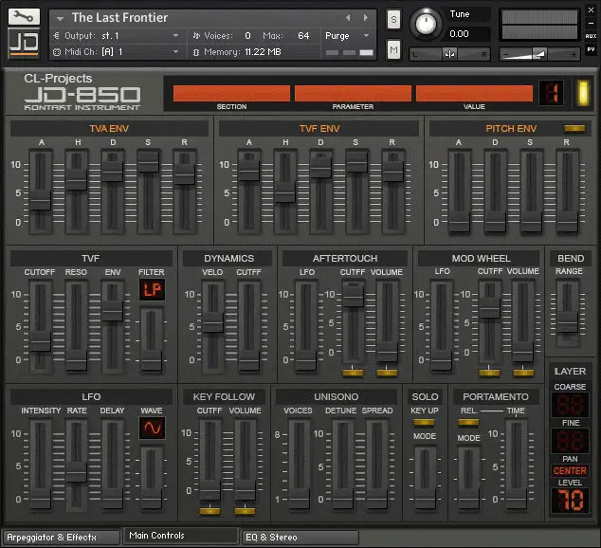Select the LFO sine wave display
The width and height of the screenshot is (601, 548).
coord(153,428)
